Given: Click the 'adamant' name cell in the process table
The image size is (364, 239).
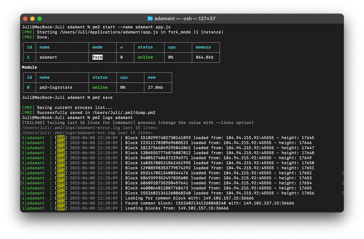Looking at the screenshot, I should click(48, 57).
